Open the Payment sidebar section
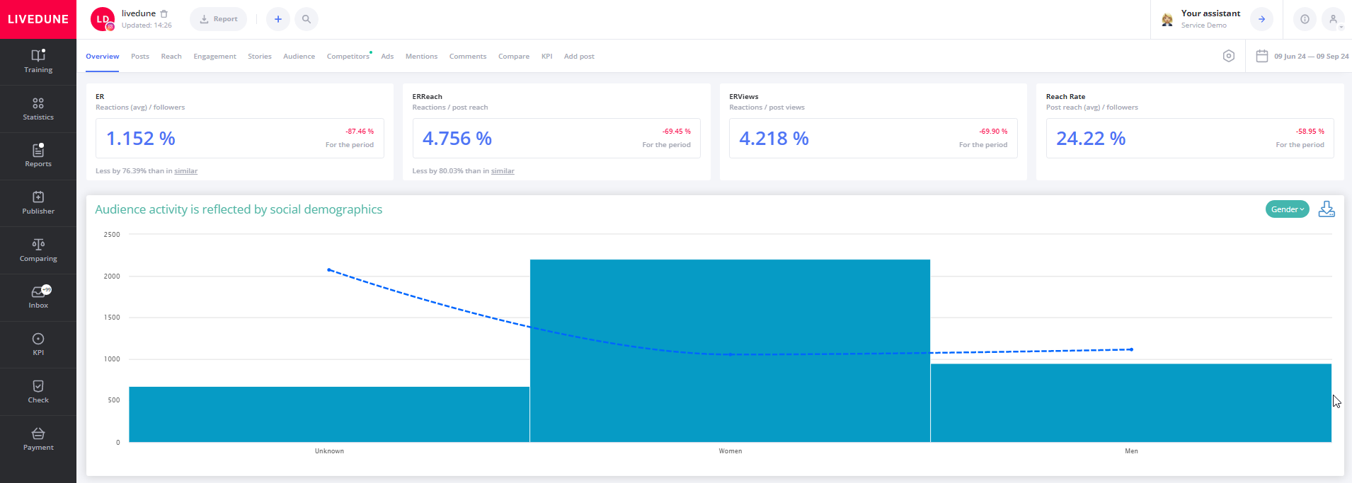The image size is (1352, 483). coord(38,439)
